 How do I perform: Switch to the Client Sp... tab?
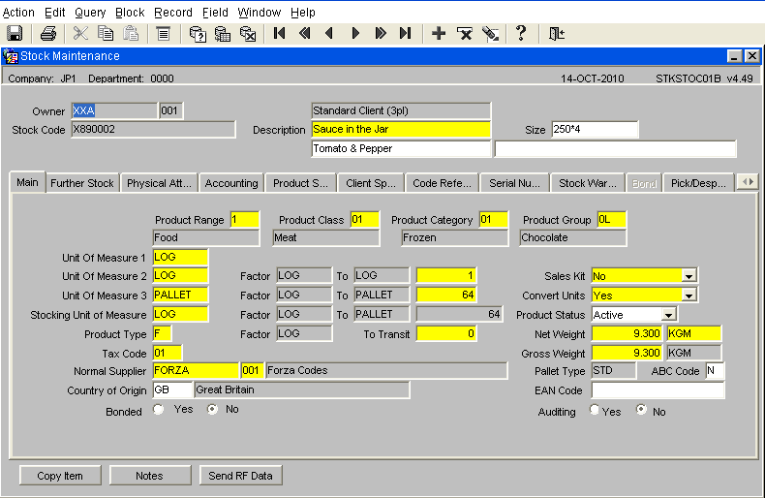pyautogui.click(x=371, y=183)
